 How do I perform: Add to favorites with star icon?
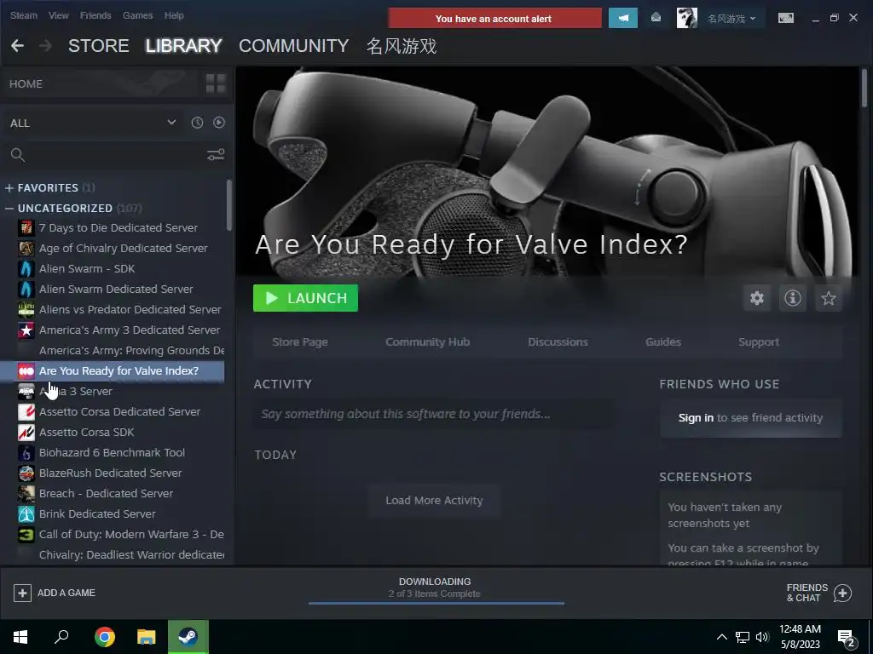point(829,298)
